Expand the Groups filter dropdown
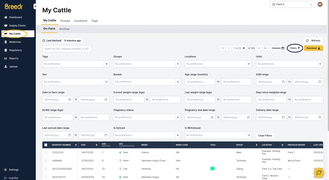Screen dimensions: 329x180 pyautogui.click(x=178, y=64)
